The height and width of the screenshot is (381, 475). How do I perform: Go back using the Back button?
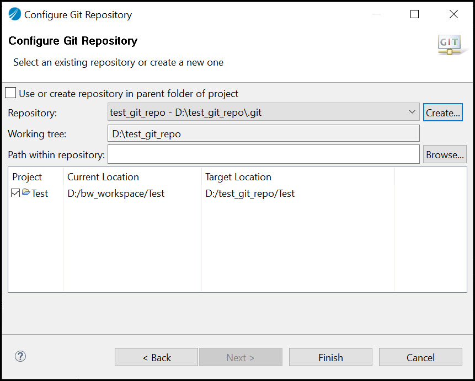(156, 357)
